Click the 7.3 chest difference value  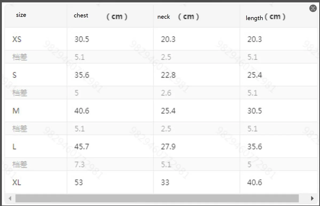tap(80, 164)
